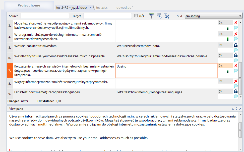Open comment bubble on segment 8
The image size is (244, 152).
(236, 86)
